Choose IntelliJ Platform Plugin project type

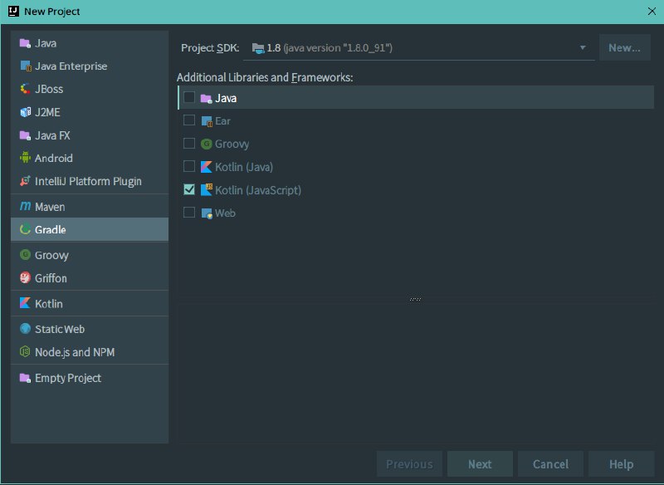coord(90,181)
